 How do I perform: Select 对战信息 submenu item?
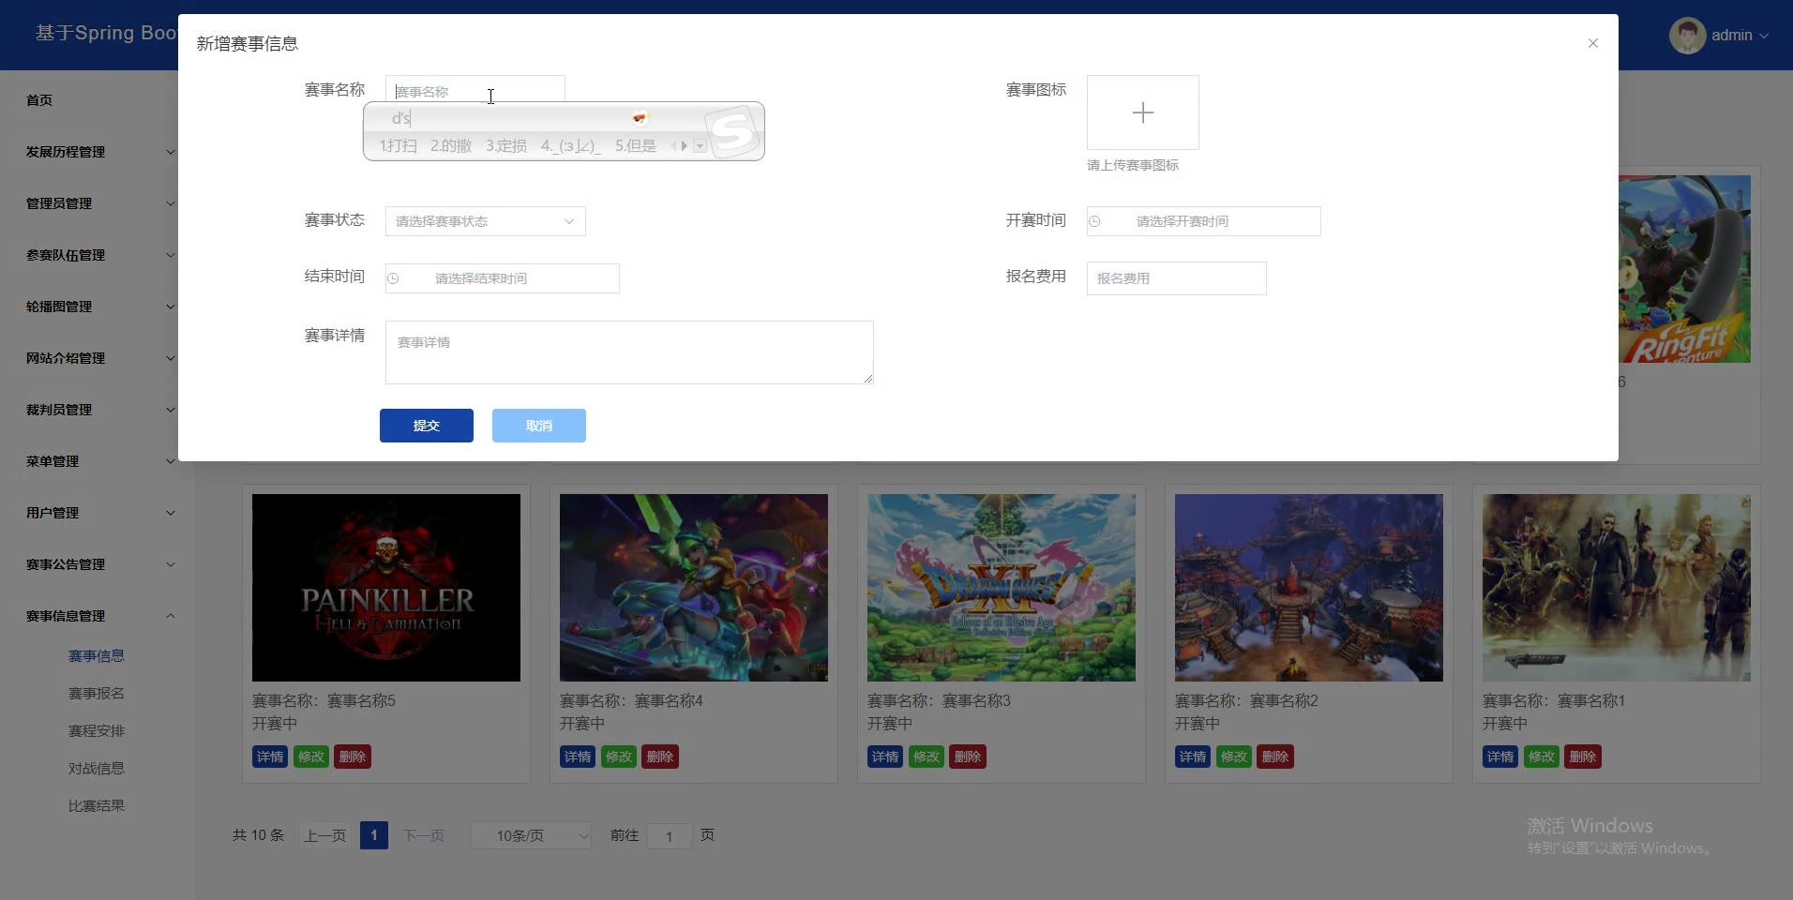point(97,769)
